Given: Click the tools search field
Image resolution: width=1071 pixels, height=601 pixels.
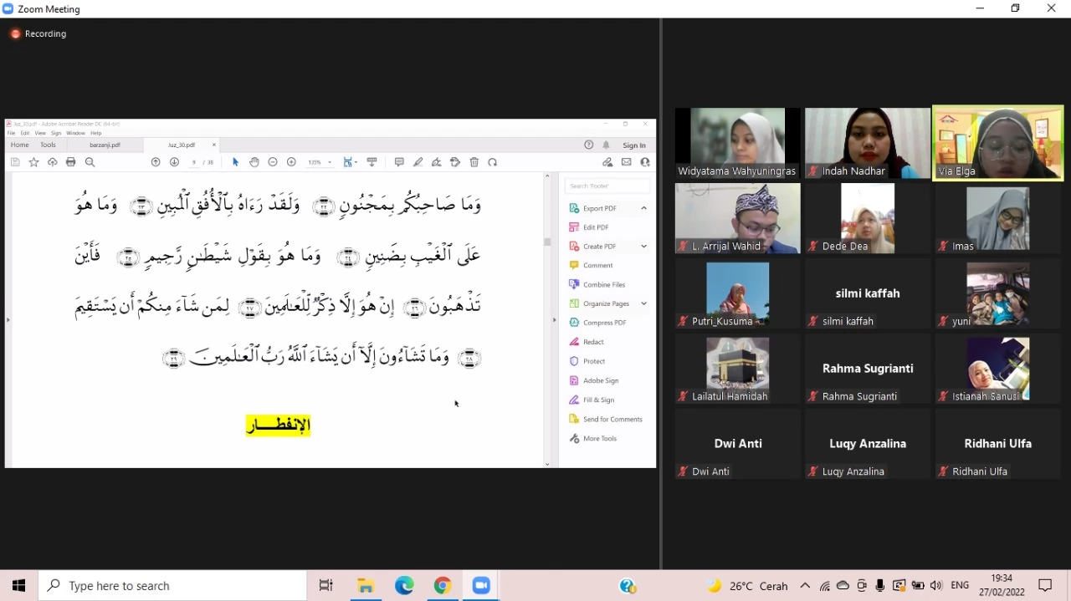Looking at the screenshot, I should click(607, 186).
